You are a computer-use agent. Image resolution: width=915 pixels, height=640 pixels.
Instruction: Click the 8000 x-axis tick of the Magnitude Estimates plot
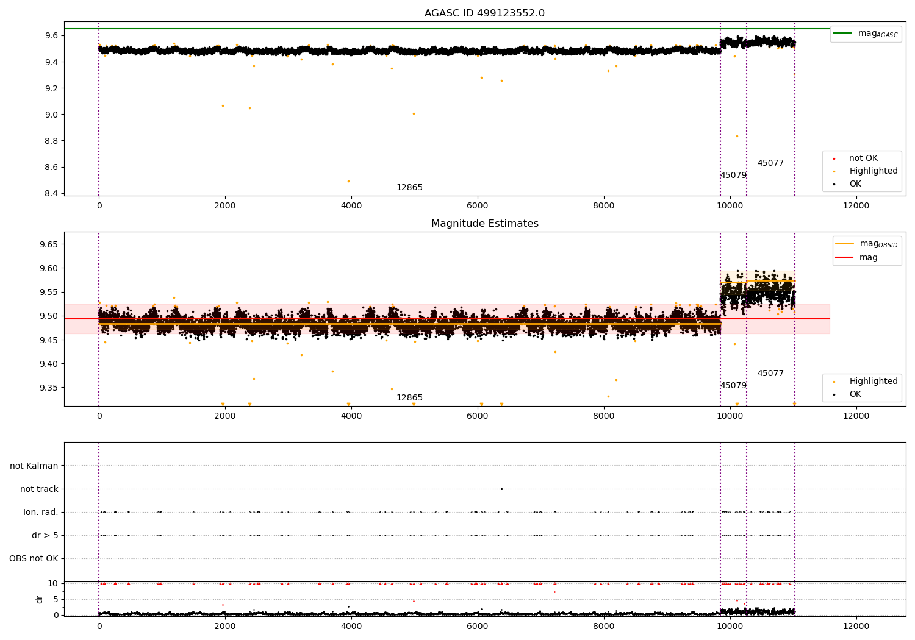tap(603, 416)
